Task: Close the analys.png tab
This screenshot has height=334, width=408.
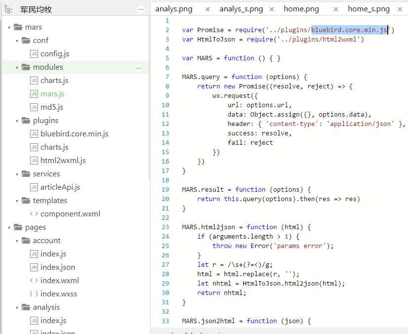Action: tap(207, 9)
